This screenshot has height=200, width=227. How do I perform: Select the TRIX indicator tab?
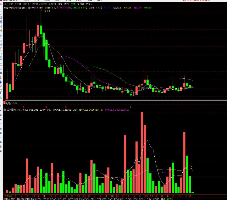46,199
